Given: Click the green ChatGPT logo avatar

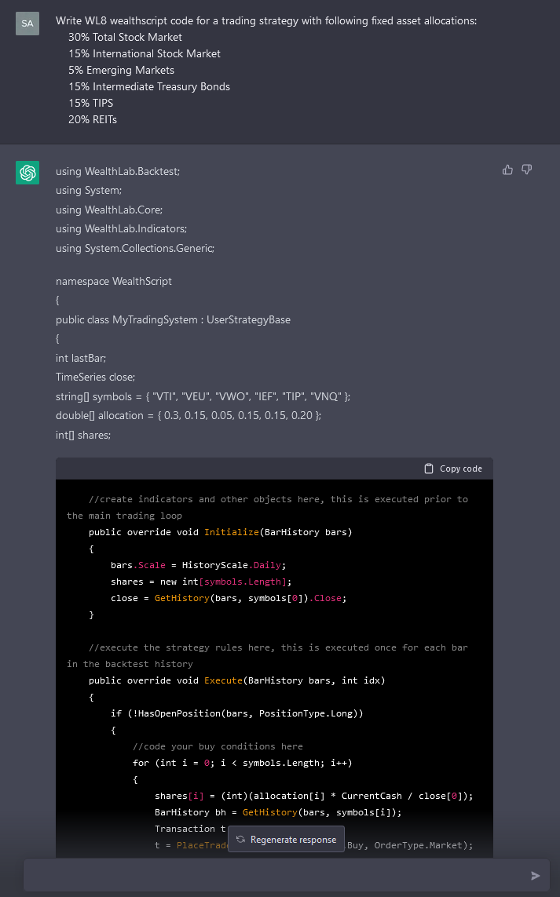Looking at the screenshot, I should click(x=27, y=173).
